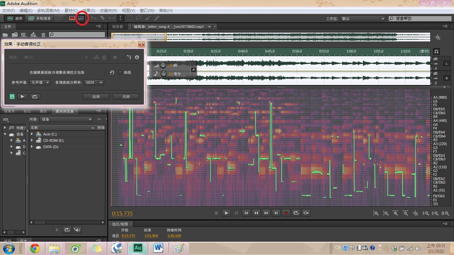Reset the pitch curve with the undo arrow
The image size is (454, 255).
point(112,72)
